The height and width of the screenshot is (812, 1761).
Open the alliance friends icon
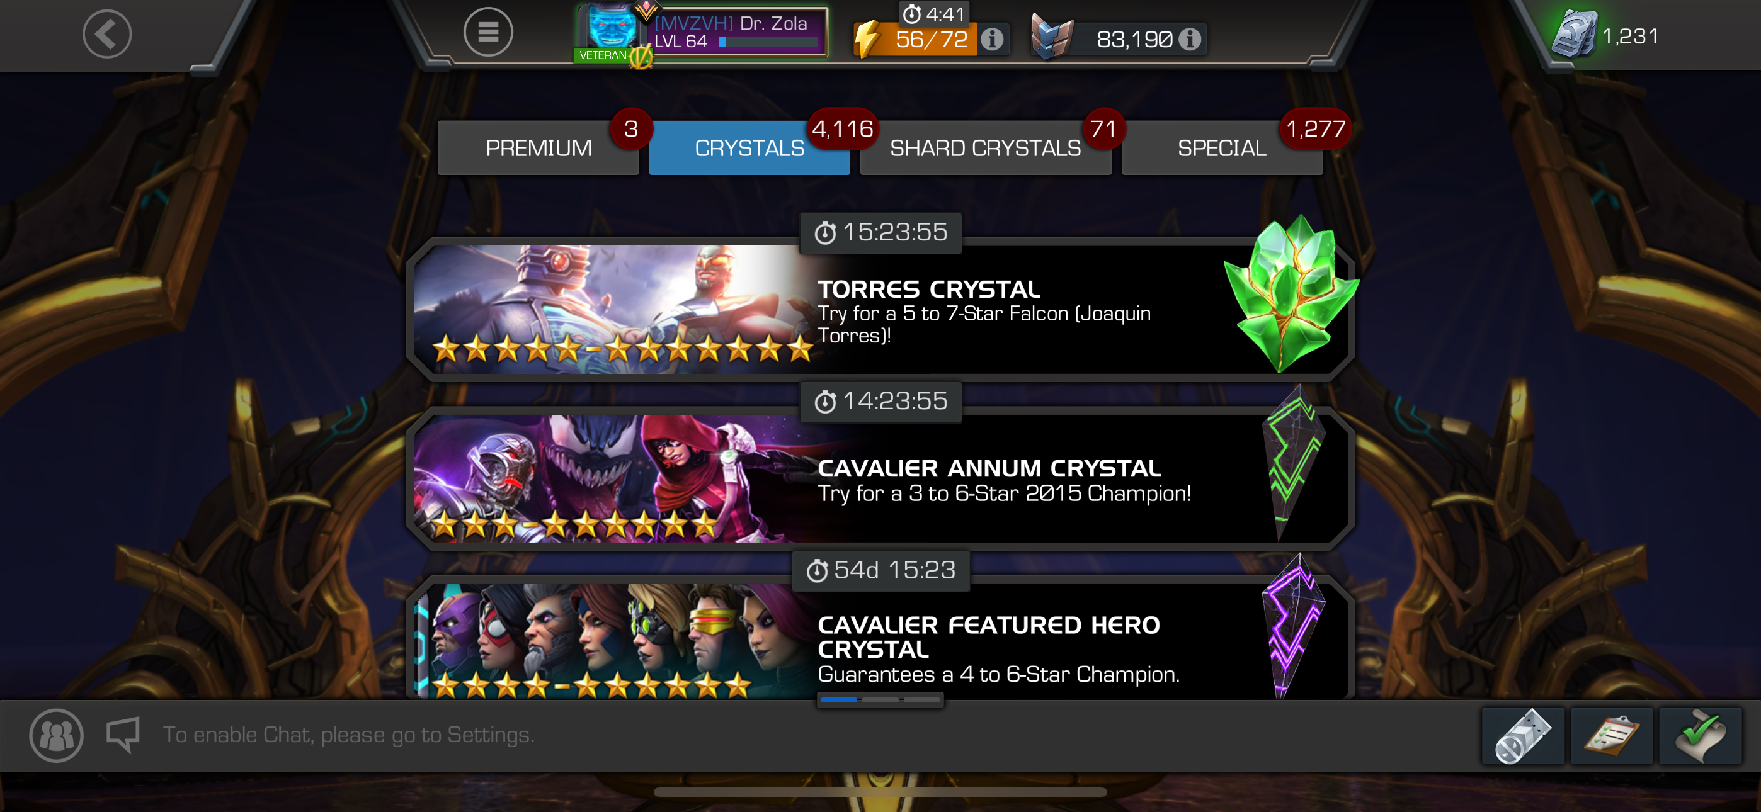56,735
